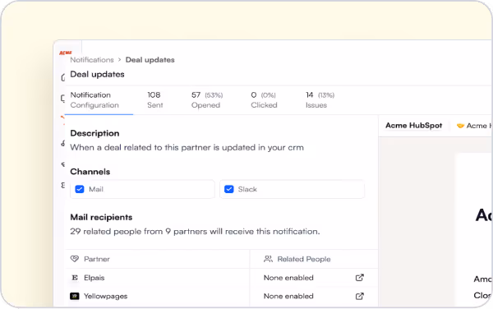Go back to Notifications breadcrumb
The width and height of the screenshot is (493, 309).
coord(92,60)
